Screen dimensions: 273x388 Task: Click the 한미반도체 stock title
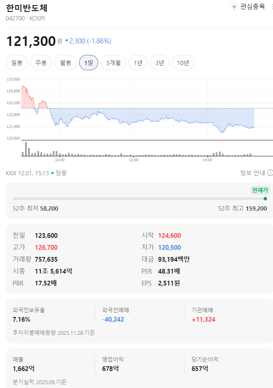tap(26, 8)
